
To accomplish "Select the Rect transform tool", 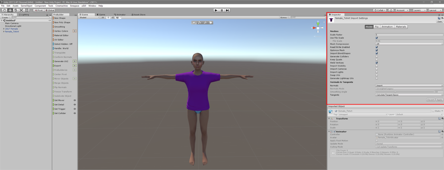I will pos(26,10).
